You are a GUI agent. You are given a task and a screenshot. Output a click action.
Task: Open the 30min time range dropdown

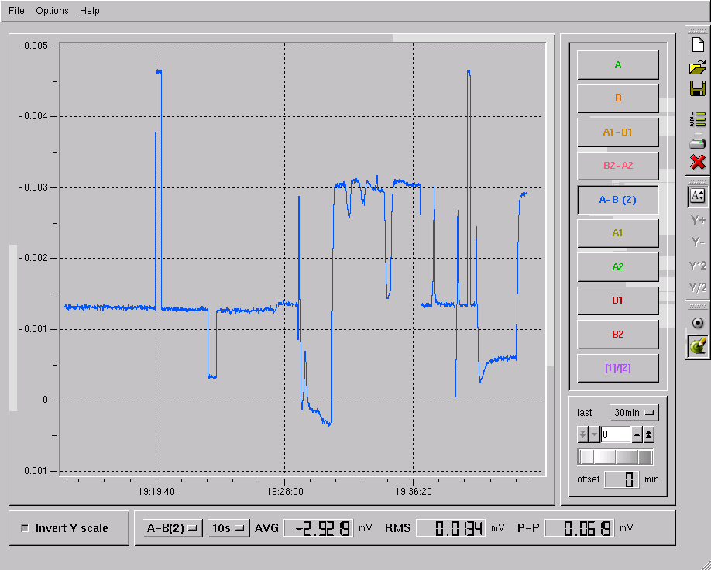(x=633, y=413)
